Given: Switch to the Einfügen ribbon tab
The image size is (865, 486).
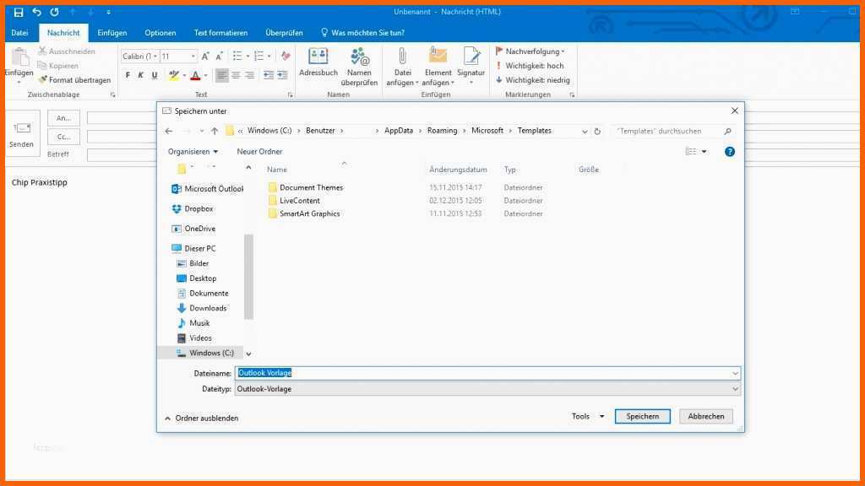Looking at the screenshot, I should [112, 33].
